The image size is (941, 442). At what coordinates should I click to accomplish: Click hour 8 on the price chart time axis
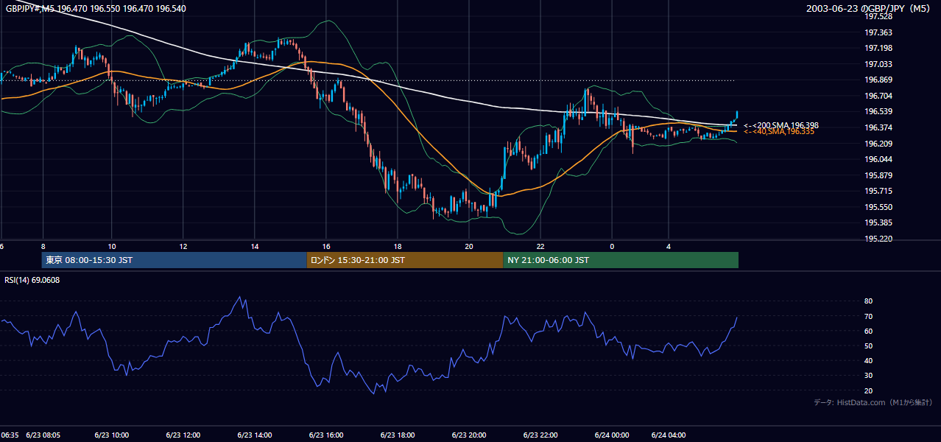coord(43,247)
